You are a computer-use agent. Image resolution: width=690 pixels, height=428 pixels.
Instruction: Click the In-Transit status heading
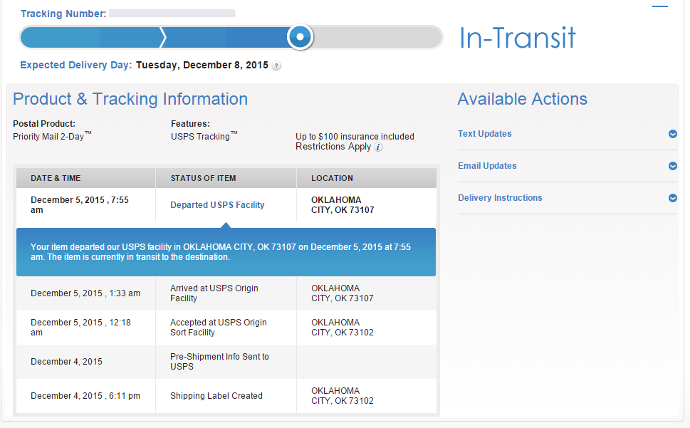pos(518,38)
